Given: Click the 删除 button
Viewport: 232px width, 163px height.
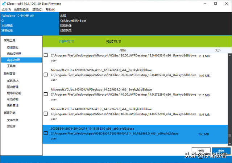Looking at the screenshot, I should click(221, 151).
